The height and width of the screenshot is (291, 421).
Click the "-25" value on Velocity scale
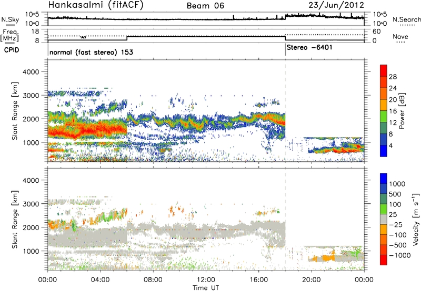pyautogui.click(x=396, y=224)
